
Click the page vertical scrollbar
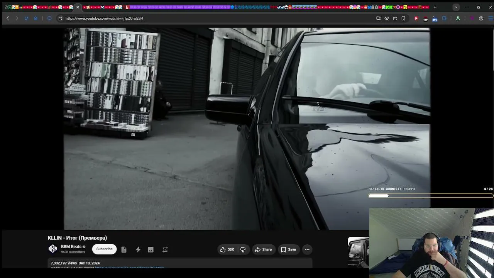coord(493,49)
